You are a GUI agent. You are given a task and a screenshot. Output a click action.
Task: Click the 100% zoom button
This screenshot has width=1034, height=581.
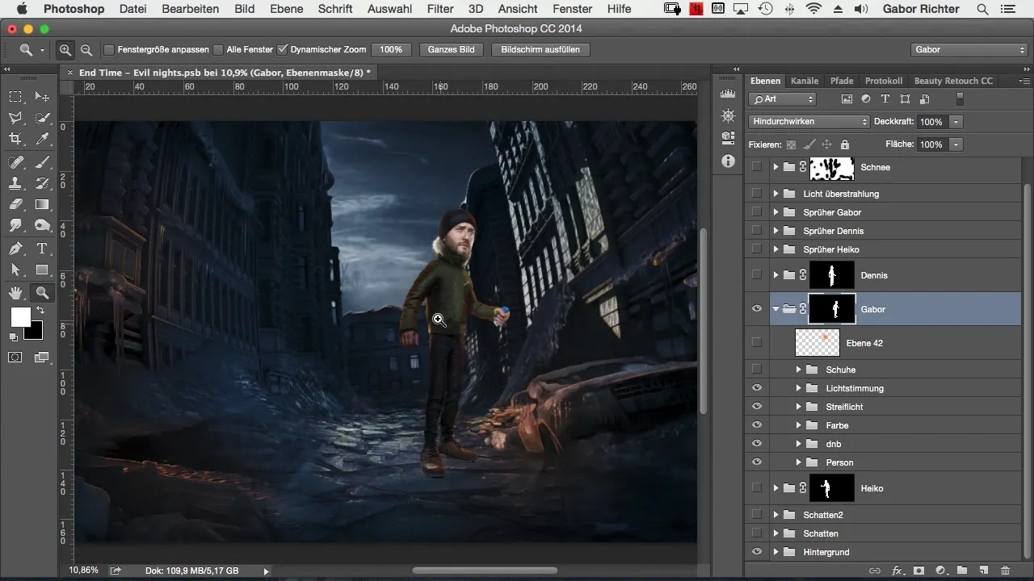pos(391,49)
